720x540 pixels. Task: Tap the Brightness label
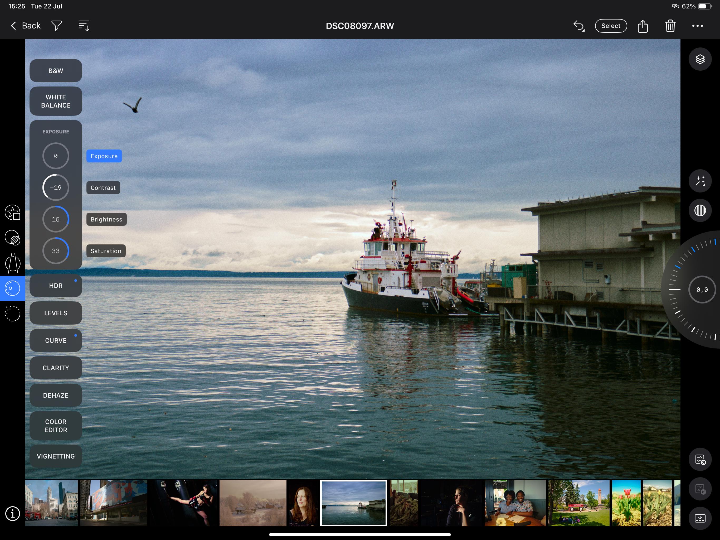(x=106, y=219)
